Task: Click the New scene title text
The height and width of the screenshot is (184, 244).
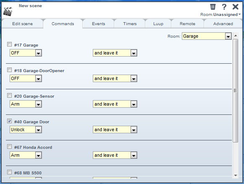Action: [x=30, y=6]
